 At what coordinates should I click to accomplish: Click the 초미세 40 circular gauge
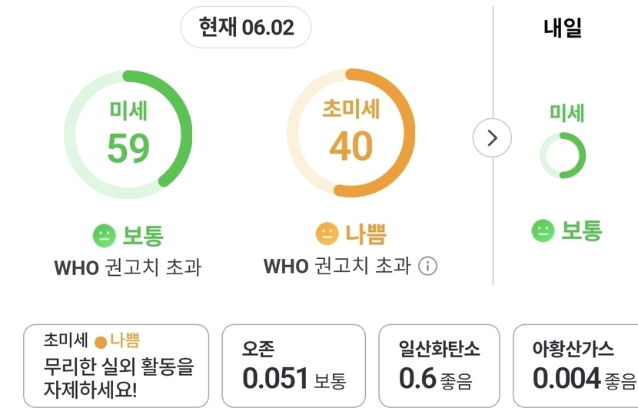point(351,133)
